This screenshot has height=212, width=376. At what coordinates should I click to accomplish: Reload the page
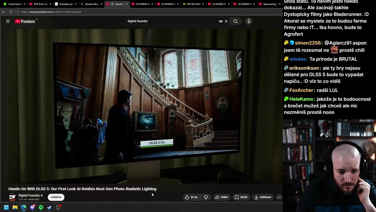click(11, 12)
